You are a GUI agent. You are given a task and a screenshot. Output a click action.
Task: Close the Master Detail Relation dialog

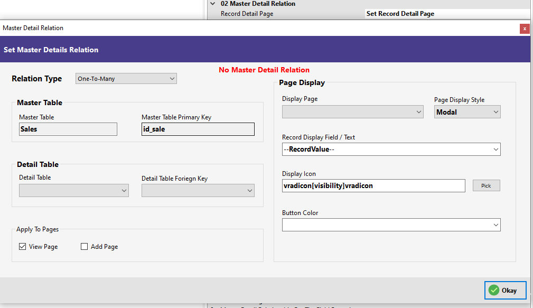pos(525,29)
